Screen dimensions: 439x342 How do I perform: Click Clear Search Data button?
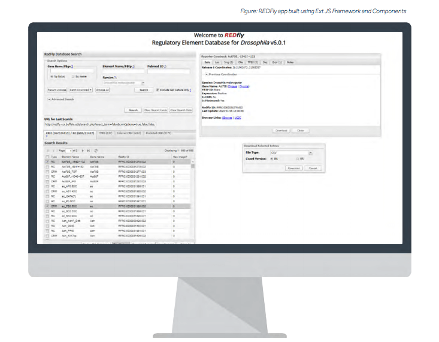tap(181, 110)
